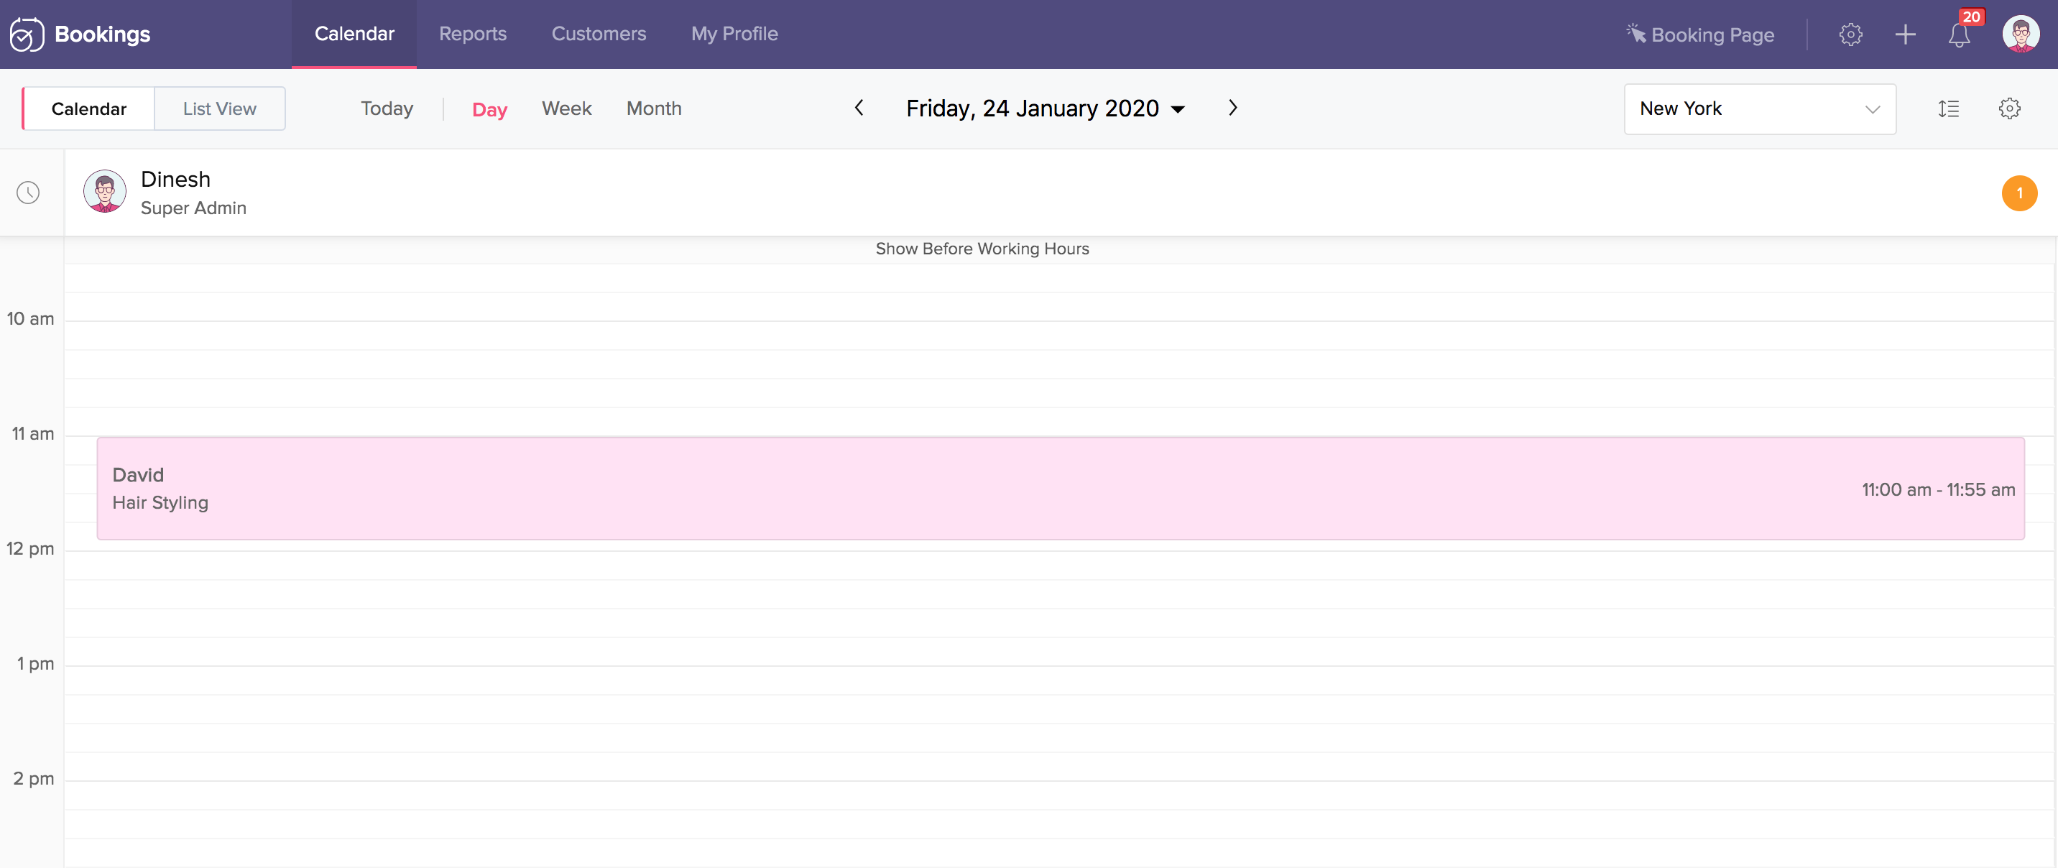The width and height of the screenshot is (2058, 868).
Task: Click the Bookings logo icon
Action: point(27,34)
